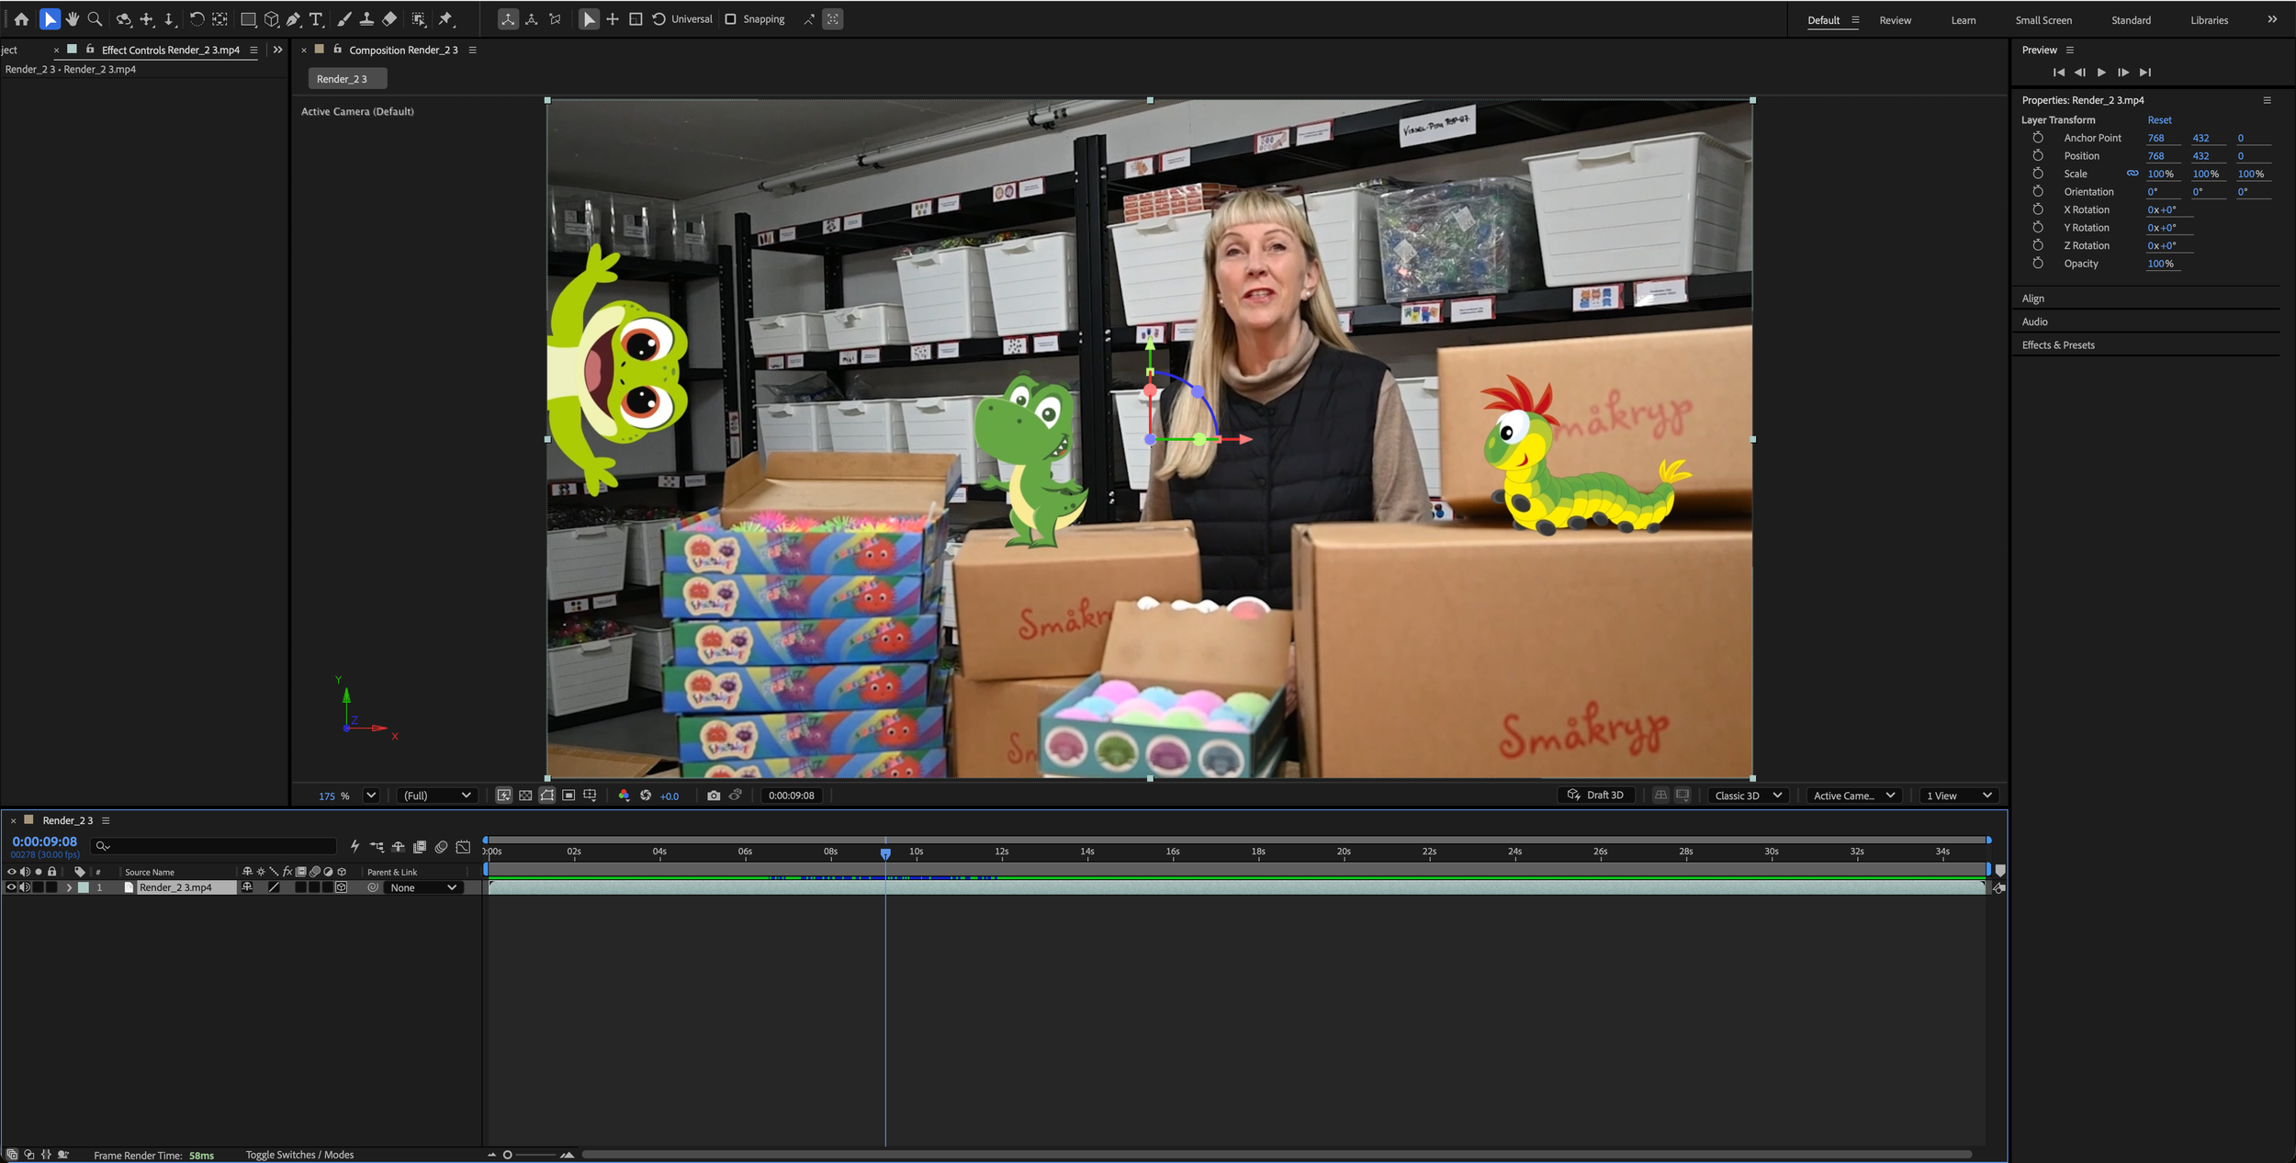Toggle Scale constrain proportions link

click(x=2133, y=174)
